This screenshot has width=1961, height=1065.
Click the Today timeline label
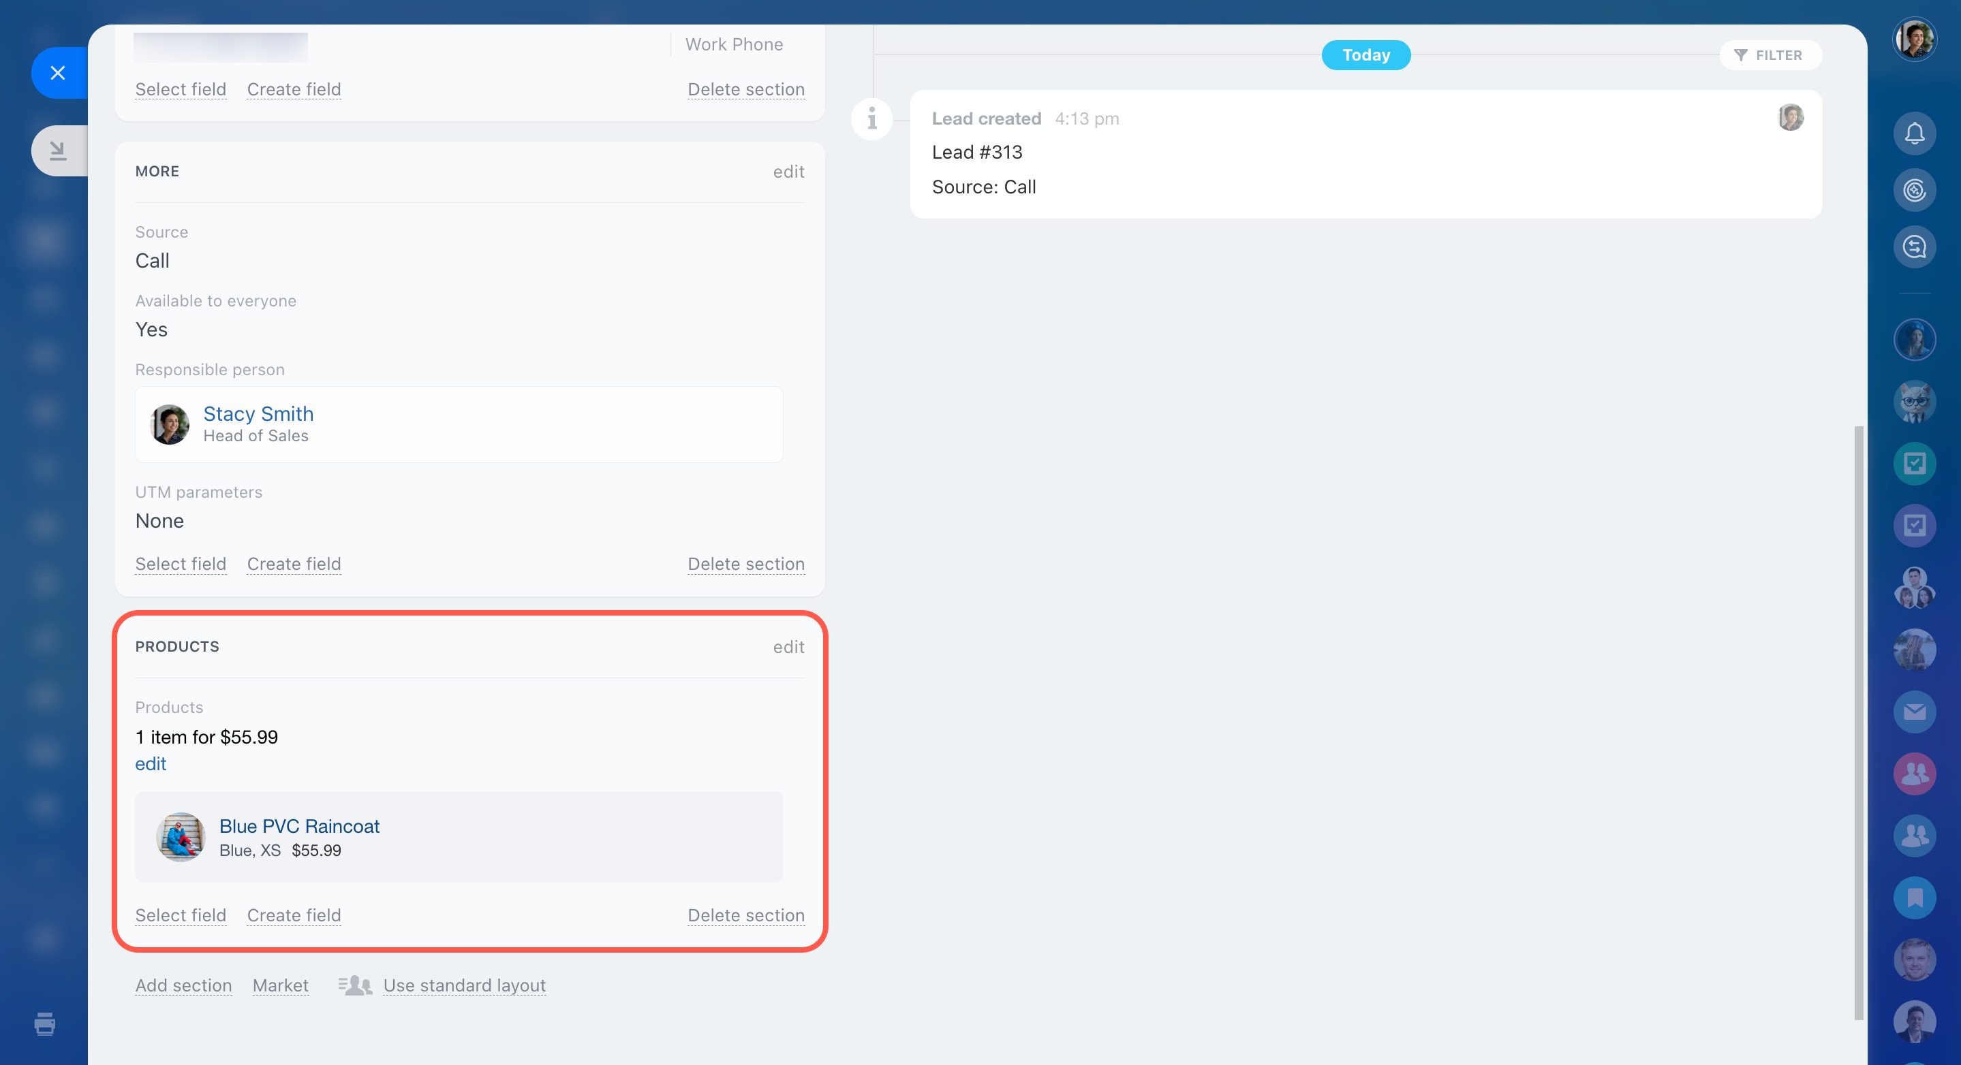pyautogui.click(x=1365, y=54)
